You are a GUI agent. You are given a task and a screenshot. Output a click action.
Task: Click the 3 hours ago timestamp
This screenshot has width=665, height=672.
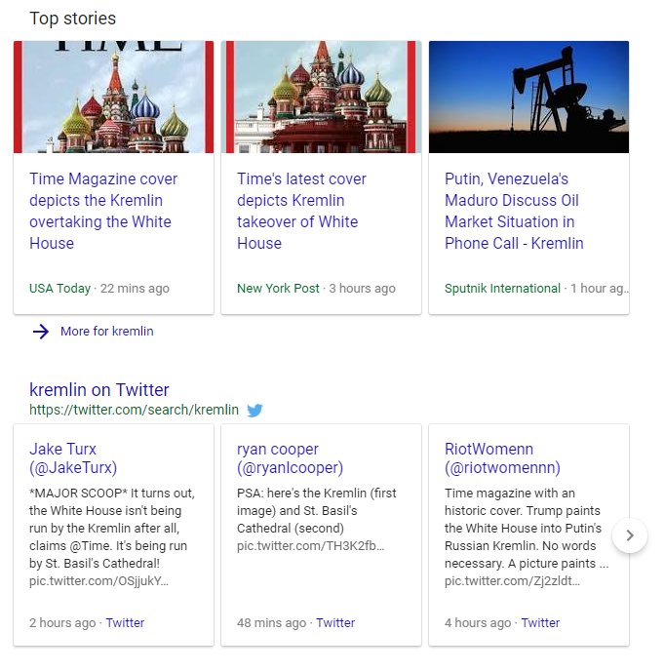pos(362,289)
